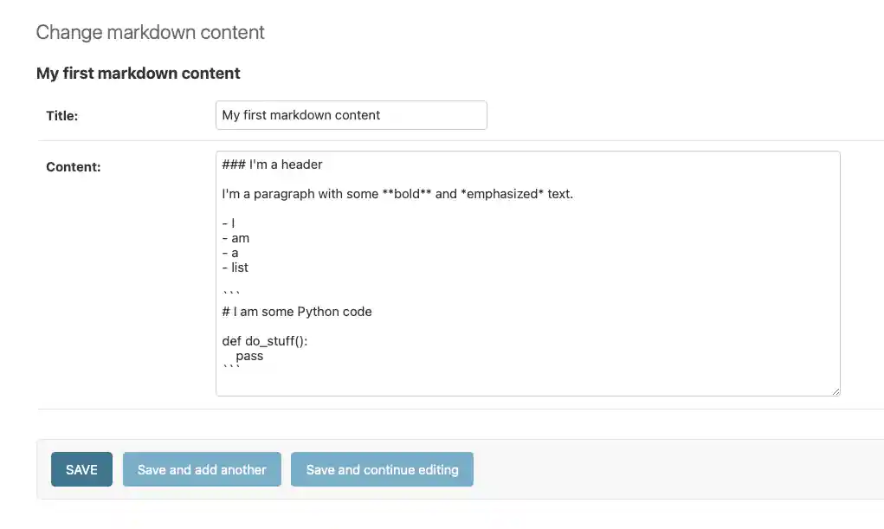Click the "Content:" field label
Screen dimensions: 884x529
tap(74, 166)
